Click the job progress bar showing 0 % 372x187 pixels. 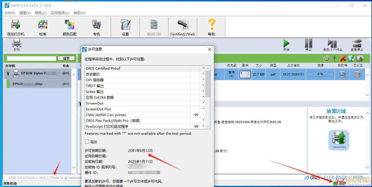pos(320,74)
